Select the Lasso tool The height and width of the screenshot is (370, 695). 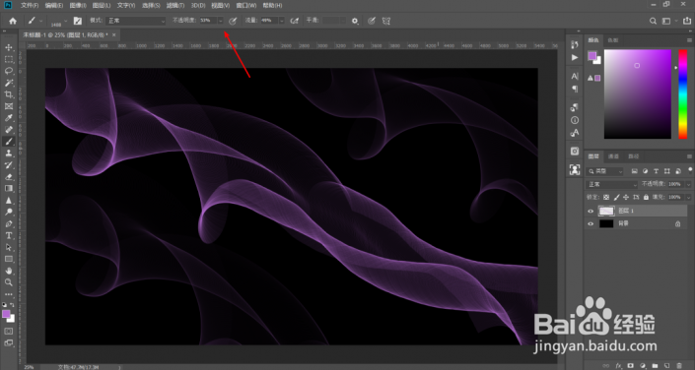(x=9, y=71)
